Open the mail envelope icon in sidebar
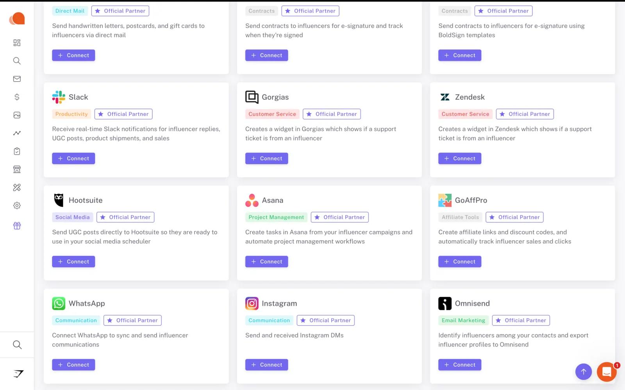The height and width of the screenshot is (390, 625). tap(17, 79)
